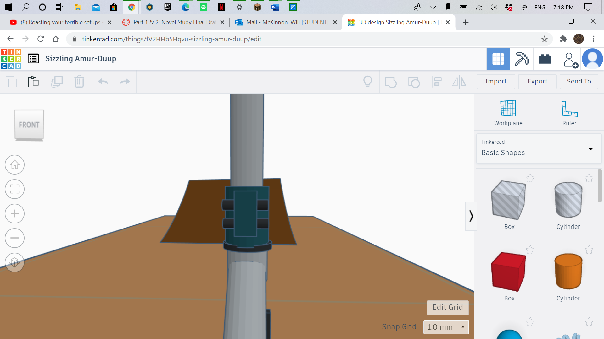Screen dimensions: 604x339
Task: Click the Sizzling Amur-Duup design name
Action: pos(81,59)
